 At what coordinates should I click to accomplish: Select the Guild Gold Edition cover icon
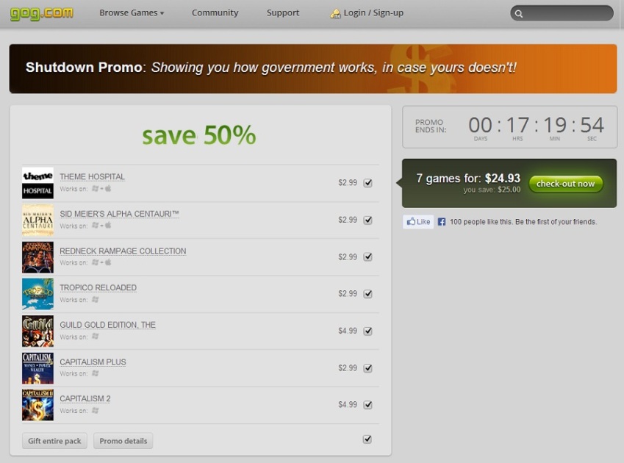coord(37,331)
